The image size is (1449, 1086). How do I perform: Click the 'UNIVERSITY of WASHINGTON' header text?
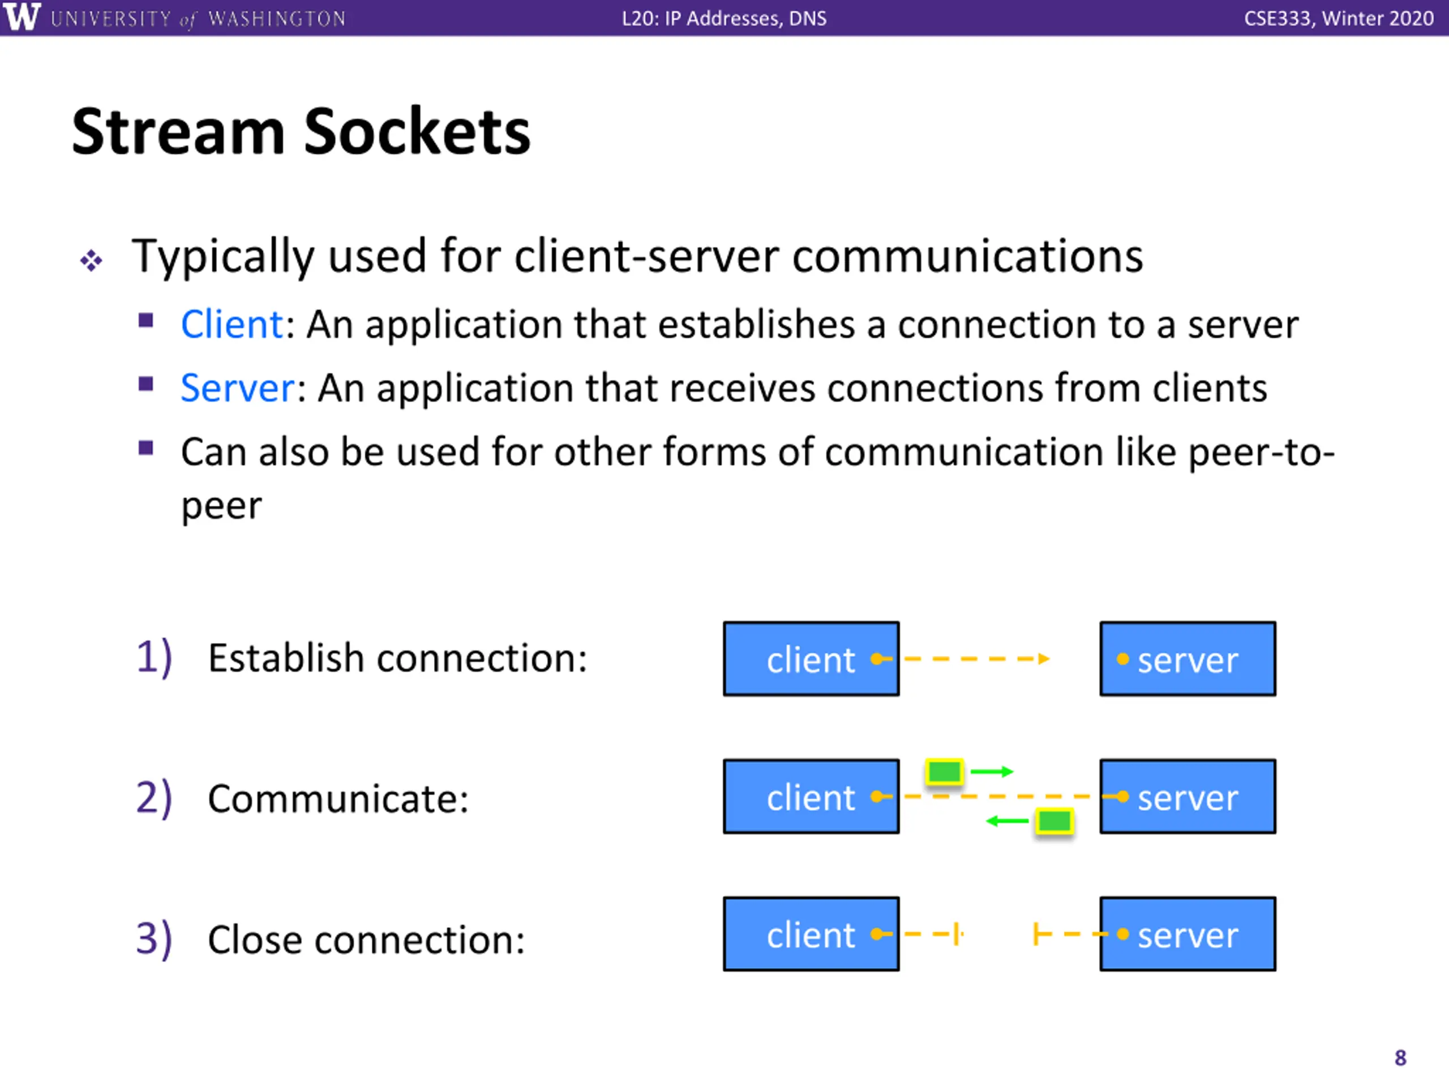(x=198, y=18)
